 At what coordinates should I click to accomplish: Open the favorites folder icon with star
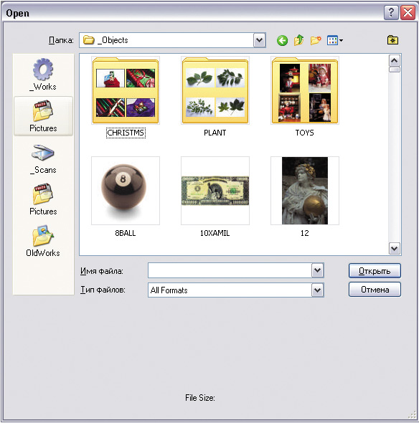pos(392,40)
